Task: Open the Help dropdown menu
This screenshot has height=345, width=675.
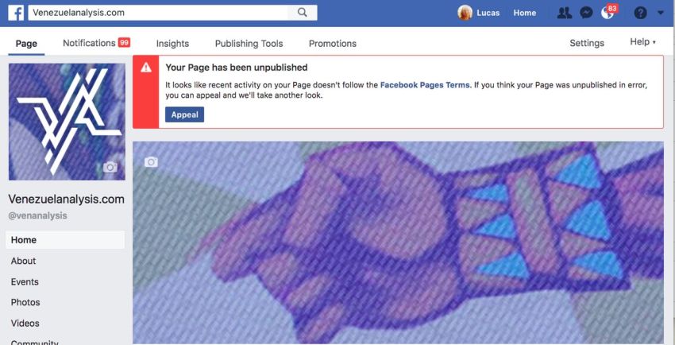Action: coord(642,42)
